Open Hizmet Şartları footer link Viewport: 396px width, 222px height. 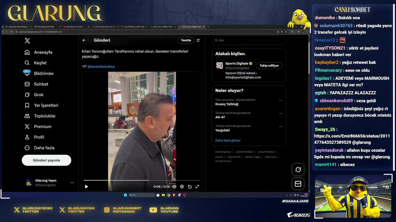click(223, 152)
